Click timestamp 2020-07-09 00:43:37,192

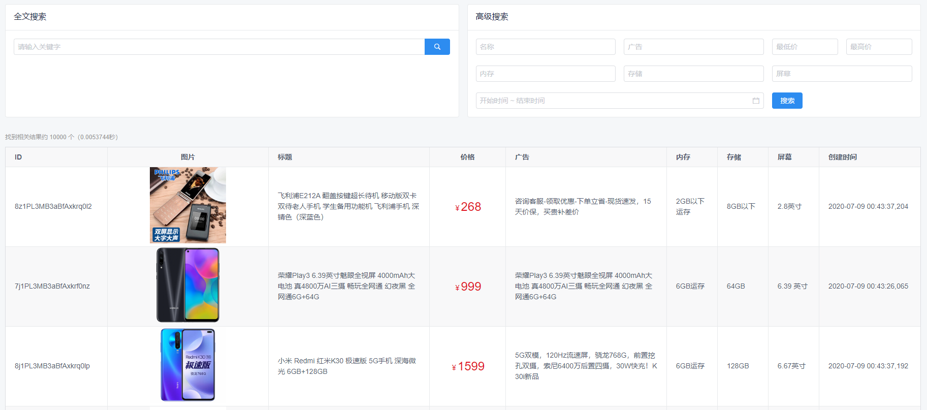(x=869, y=366)
